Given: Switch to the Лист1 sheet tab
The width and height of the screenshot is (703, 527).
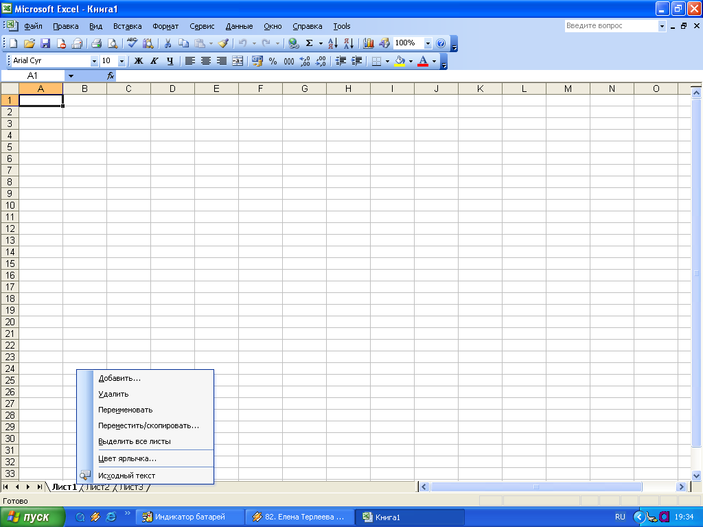Looking at the screenshot, I should coord(64,487).
